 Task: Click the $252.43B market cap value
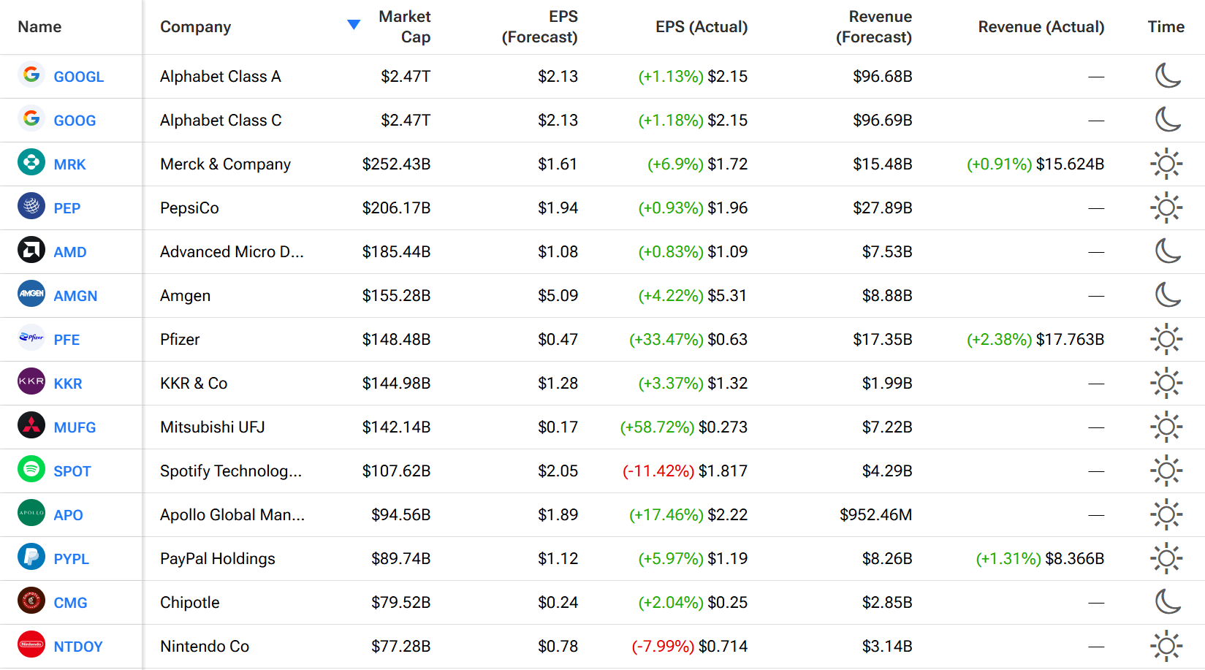pyautogui.click(x=396, y=164)
